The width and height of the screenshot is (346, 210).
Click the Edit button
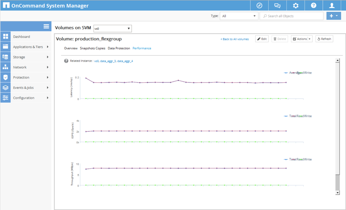pyautogui.click(x=262, y=39)
